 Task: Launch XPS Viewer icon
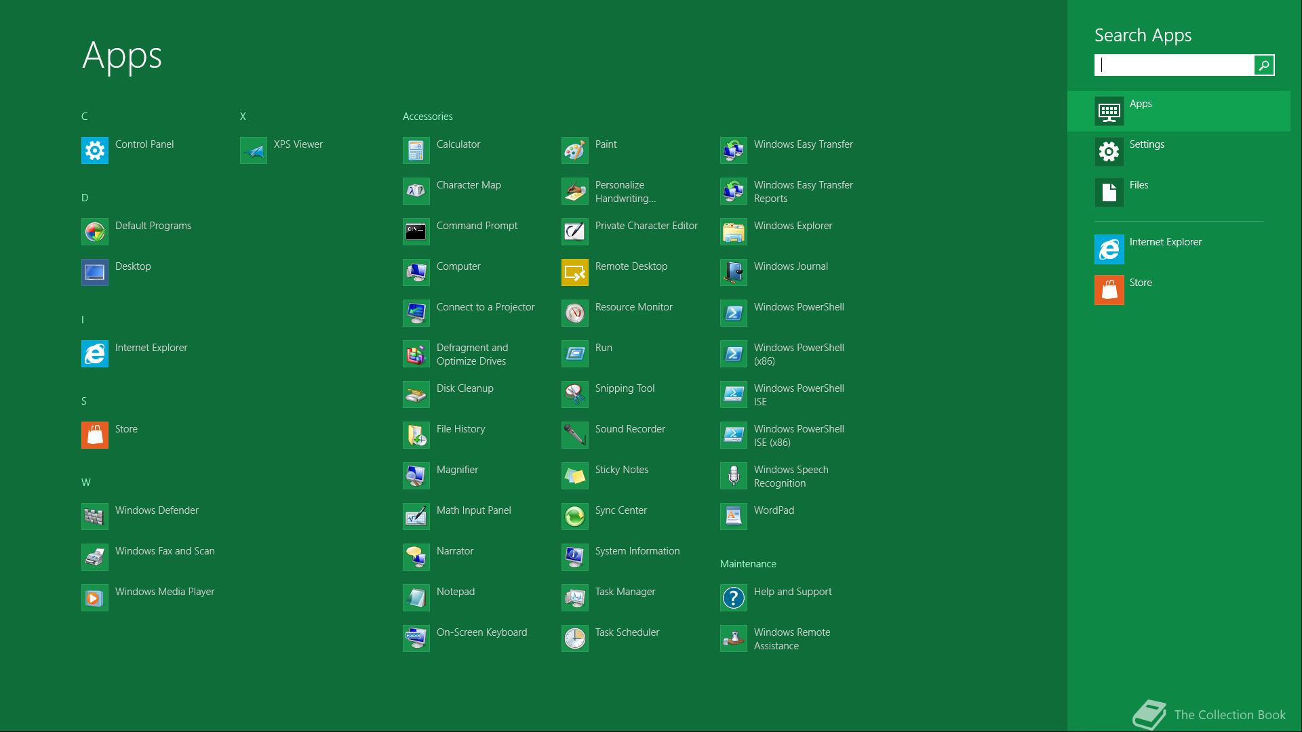click(254, 150)
